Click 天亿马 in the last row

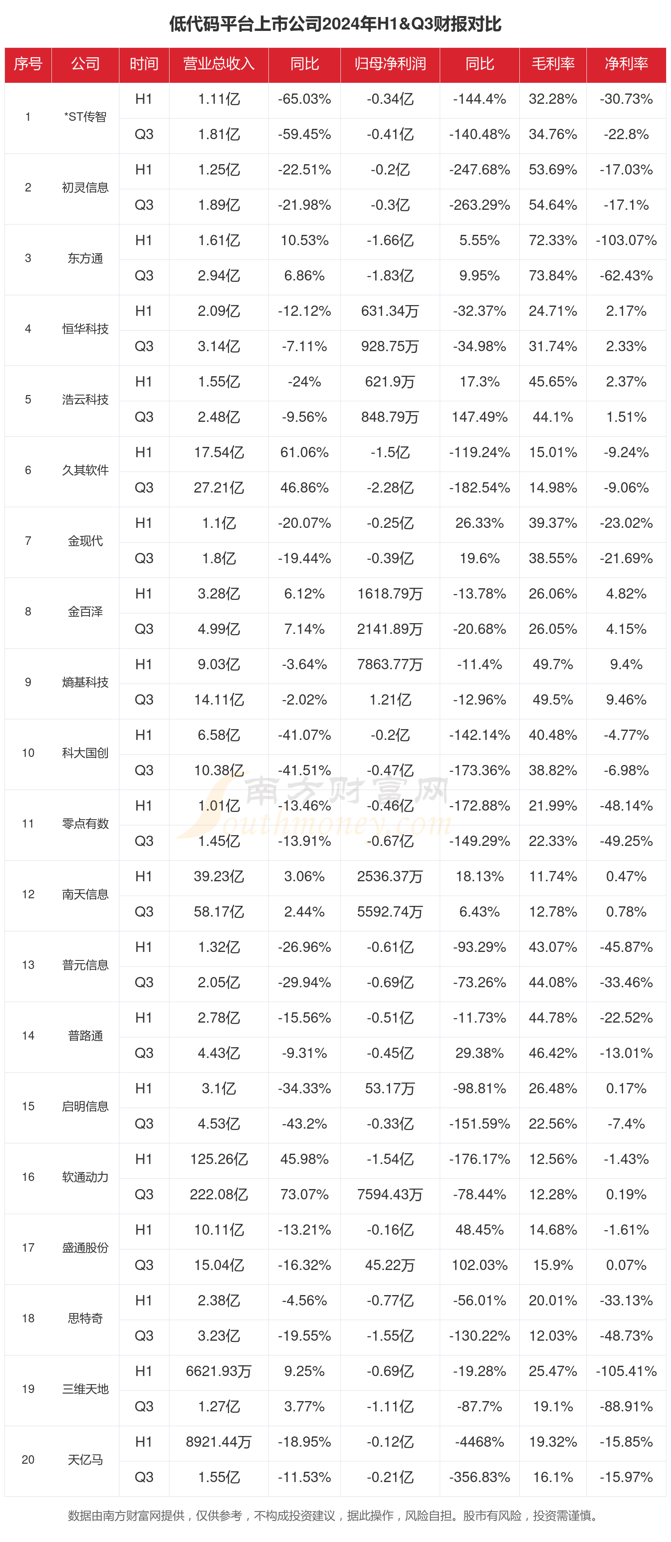click(85, 1459)
